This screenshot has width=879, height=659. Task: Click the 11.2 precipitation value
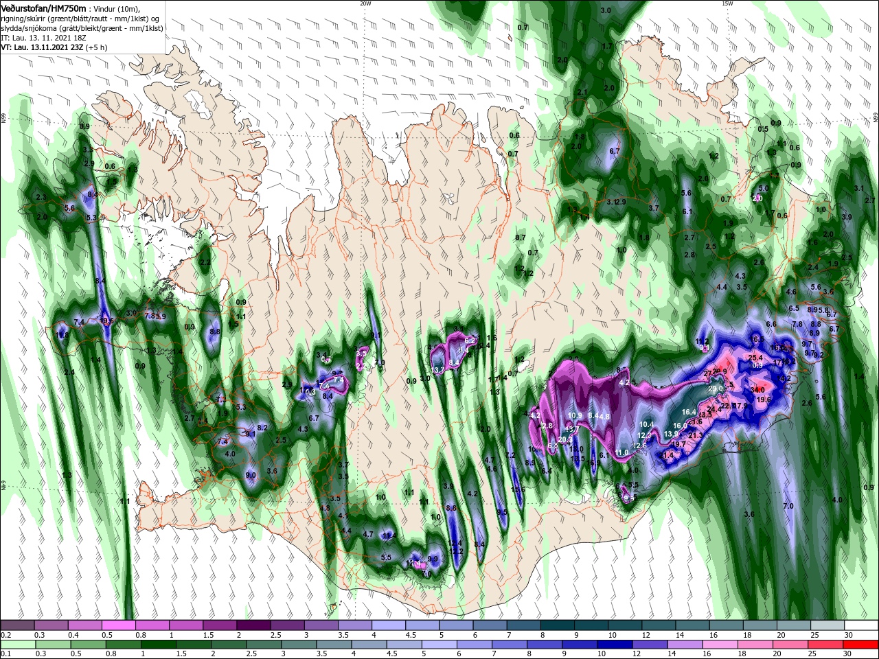pyautogui.click(x=702, y=341)
